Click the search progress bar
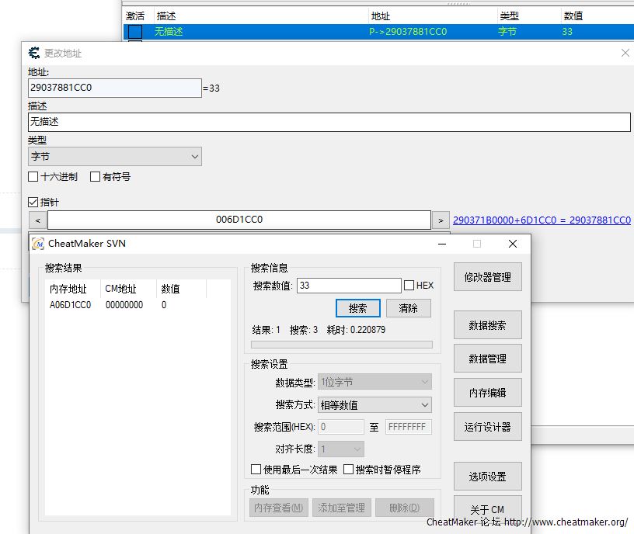Image resolution: width=634 pixels, height=534 pixels. (x=341, y=345)
